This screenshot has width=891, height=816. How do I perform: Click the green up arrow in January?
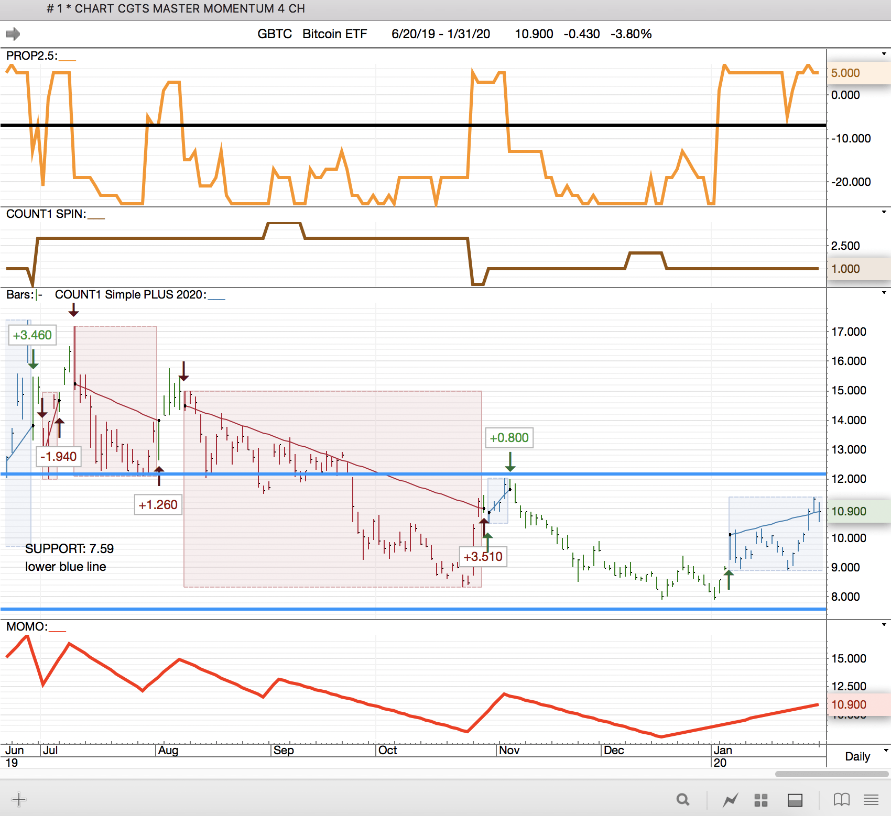point(729,579)
